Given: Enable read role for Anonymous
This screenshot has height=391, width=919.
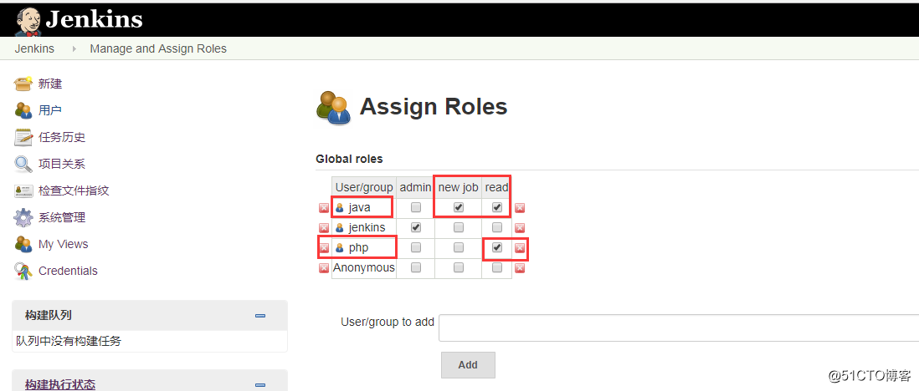Looking at the screenshot, I should coord(497,267).
